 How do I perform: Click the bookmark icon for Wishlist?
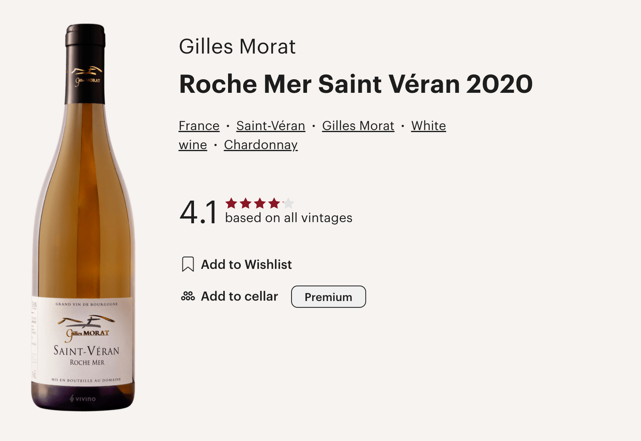188,264
